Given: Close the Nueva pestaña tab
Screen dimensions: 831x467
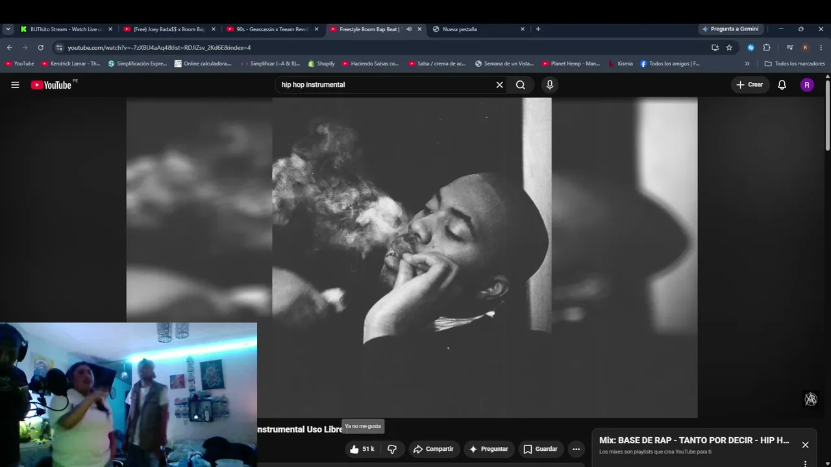Looking at the screenshot, I should [523, 29].
